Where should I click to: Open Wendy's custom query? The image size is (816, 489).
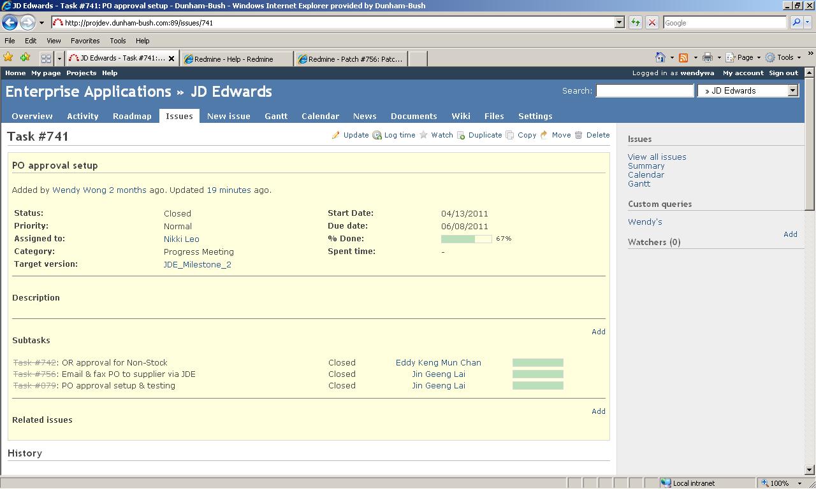[645, 222]
